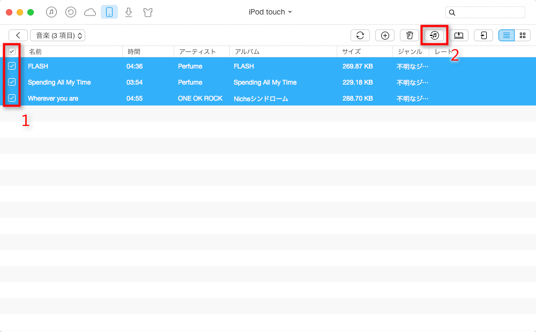Click the transfer to device button
Screen dimensions: 536x332
(483, 35)
